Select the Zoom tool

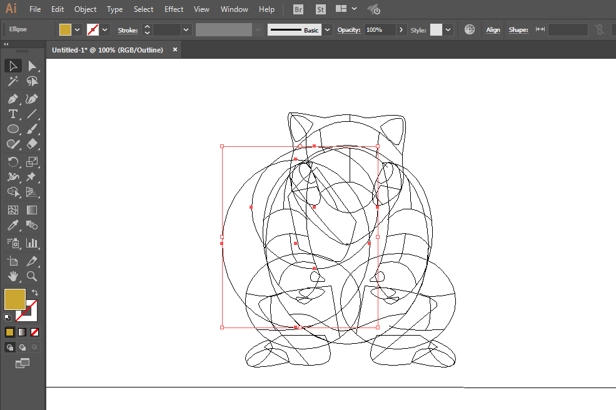coord(32,276)
